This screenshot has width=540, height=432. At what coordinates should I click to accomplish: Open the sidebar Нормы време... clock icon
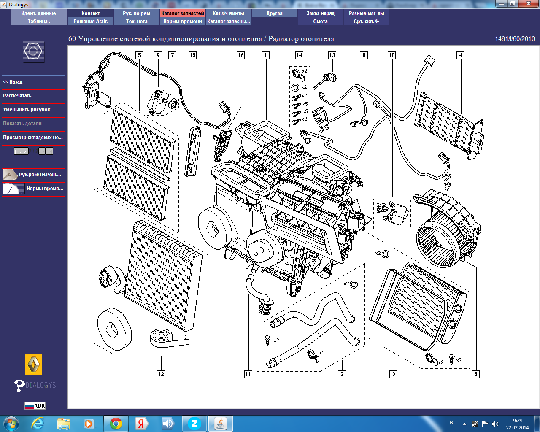(x=13, y=189)
